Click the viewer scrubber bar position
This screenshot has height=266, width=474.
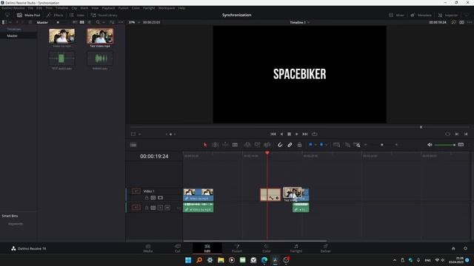tap(421, 127)
